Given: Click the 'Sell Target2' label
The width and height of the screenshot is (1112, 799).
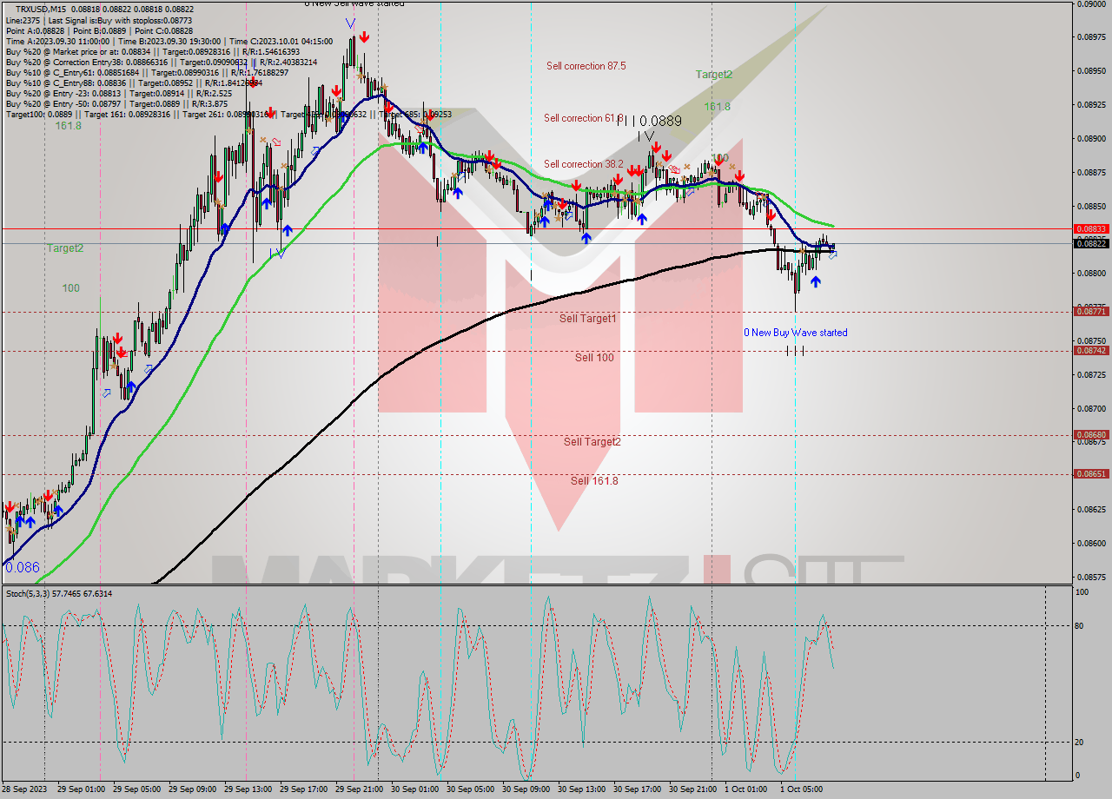Looking at the screenshot, I should pyautogui.click(x=592, y=442).
